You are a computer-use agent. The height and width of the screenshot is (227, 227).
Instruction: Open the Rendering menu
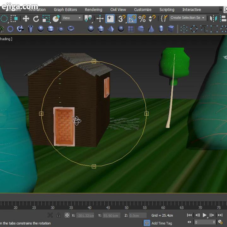[94, 10]
